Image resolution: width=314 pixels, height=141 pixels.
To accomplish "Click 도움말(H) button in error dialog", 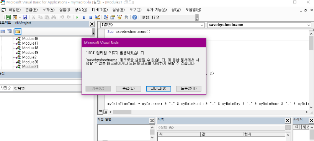I will click(189, 89).
